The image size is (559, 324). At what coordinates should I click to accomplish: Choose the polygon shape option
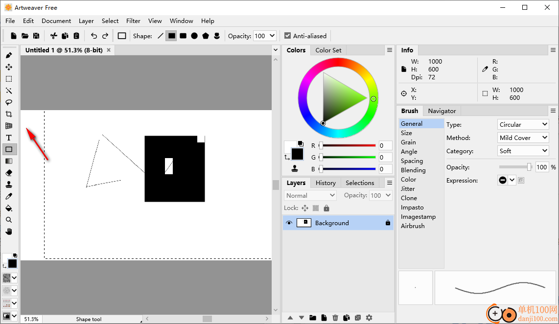[206, 36]
